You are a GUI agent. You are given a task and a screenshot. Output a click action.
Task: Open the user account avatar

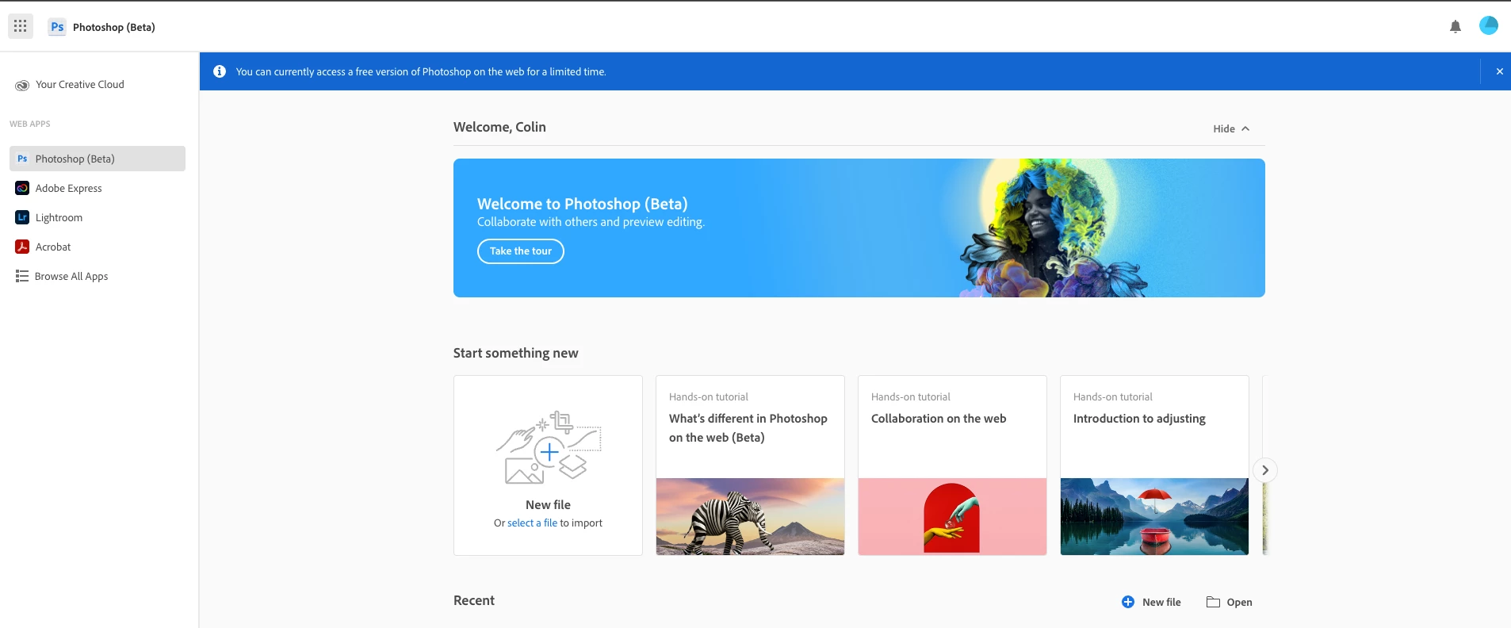pyautogui.click(x=1489, y=25)
